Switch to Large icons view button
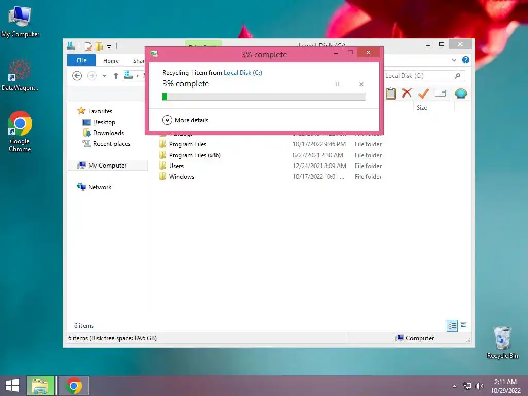The height and width of the screenshot is (396, 528). click(x=464, y=325)
